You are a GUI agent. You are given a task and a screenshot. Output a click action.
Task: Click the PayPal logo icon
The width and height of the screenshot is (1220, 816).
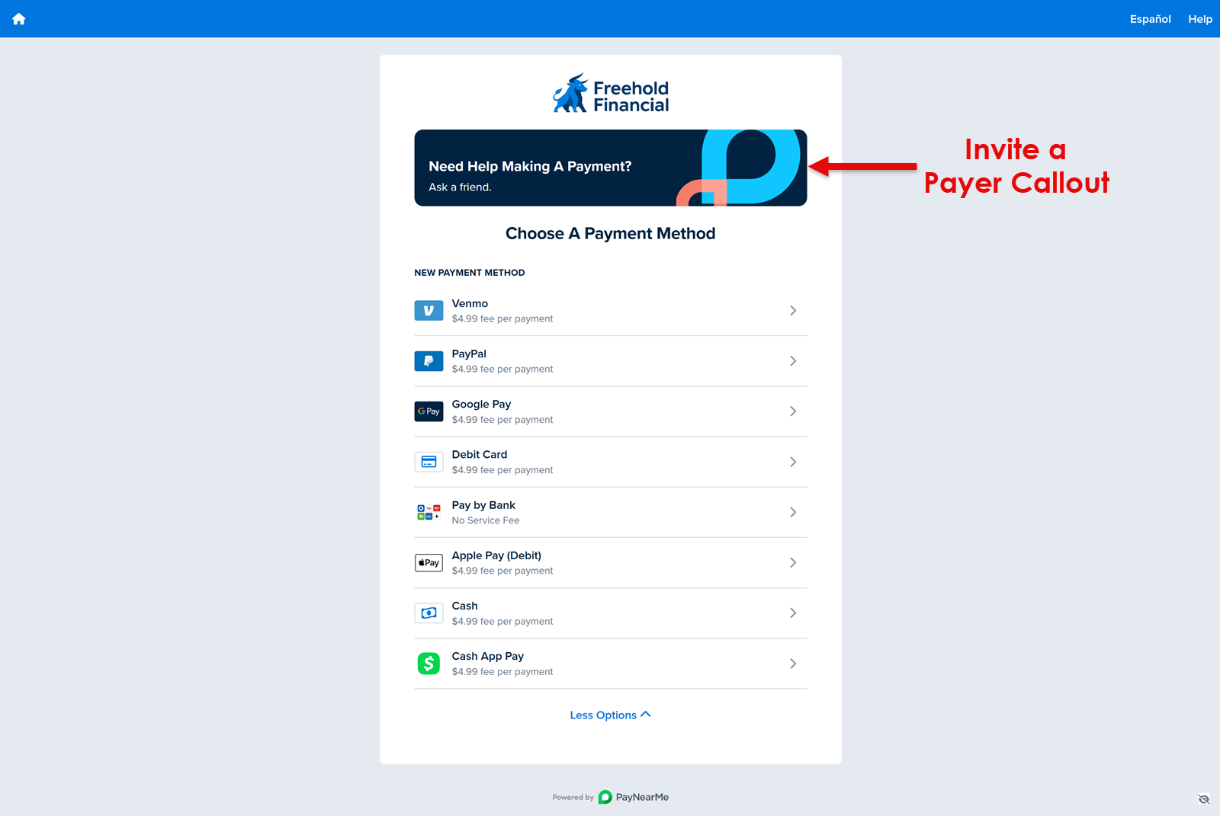coord(429,361)
